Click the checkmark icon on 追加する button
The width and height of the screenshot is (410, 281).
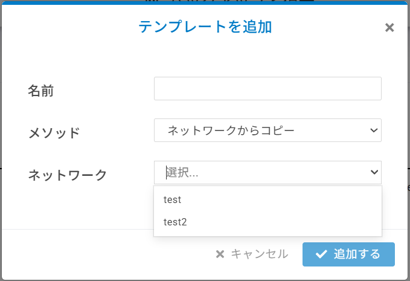click(x=321, y=254)
